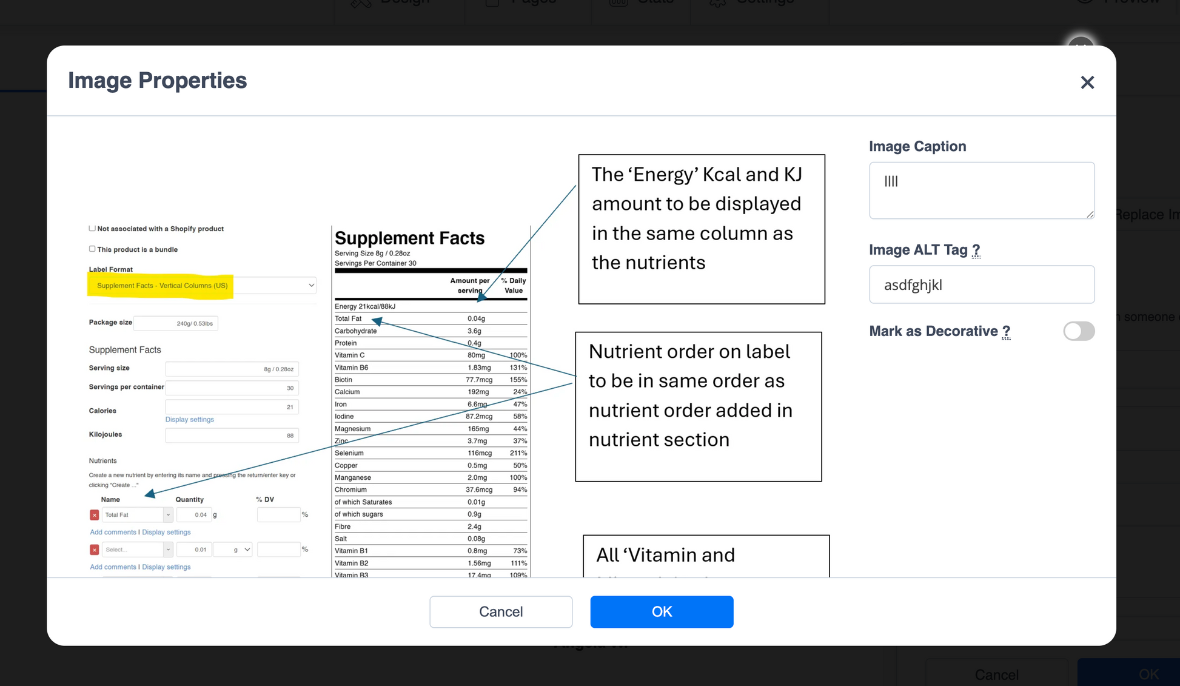This screenshot has height=686, width=1180.
Task: Click help icon beside Mark as Decorative
Action: (1006, 332)
